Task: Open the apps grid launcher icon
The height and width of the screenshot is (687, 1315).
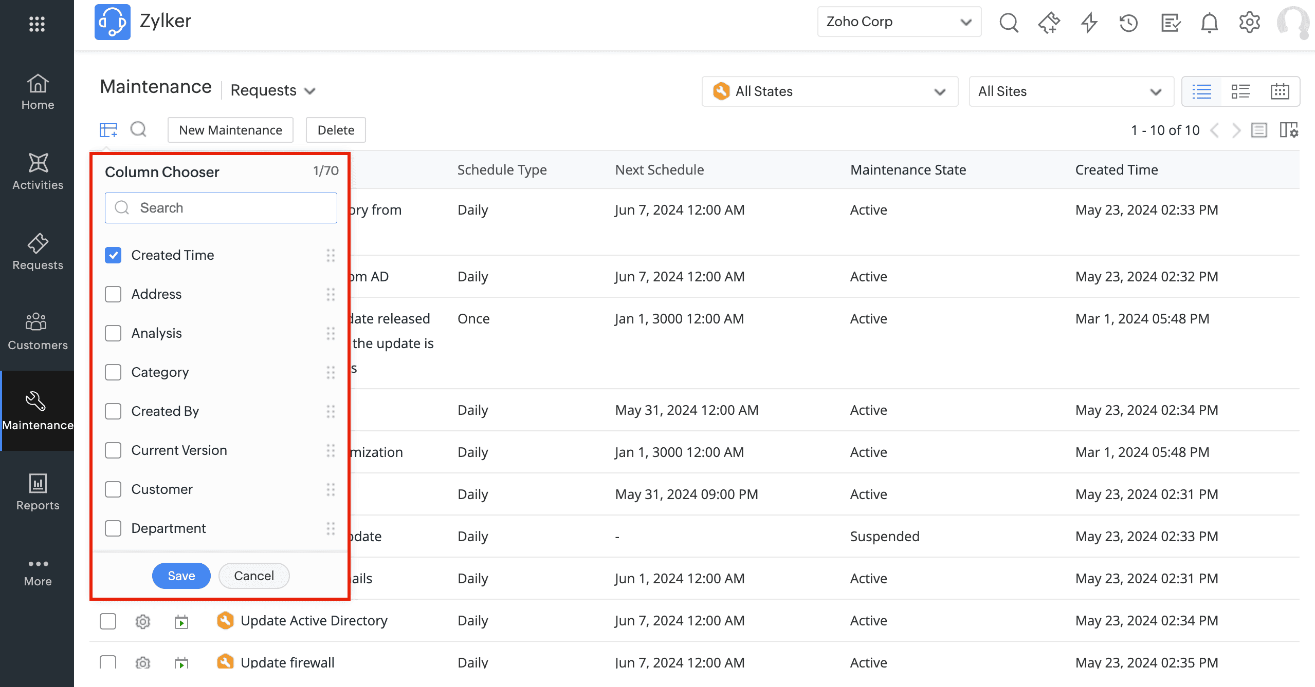Action: [37, 24]
